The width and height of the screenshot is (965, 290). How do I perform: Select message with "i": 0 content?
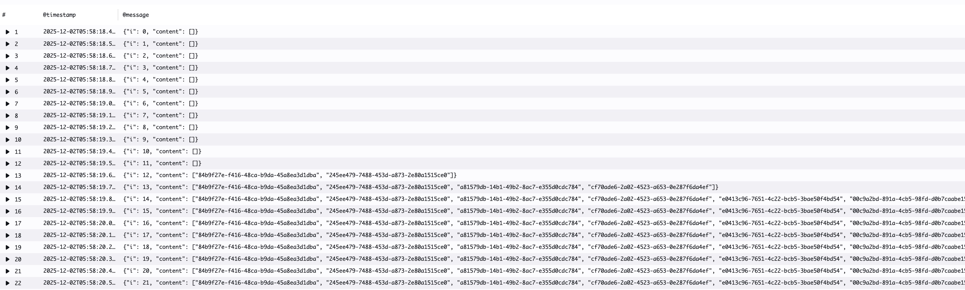tap(160, 32)
